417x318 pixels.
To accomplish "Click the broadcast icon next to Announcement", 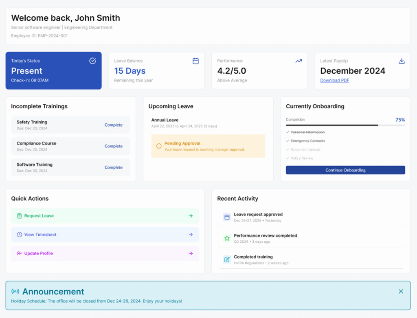I will [x=15, y=292].
